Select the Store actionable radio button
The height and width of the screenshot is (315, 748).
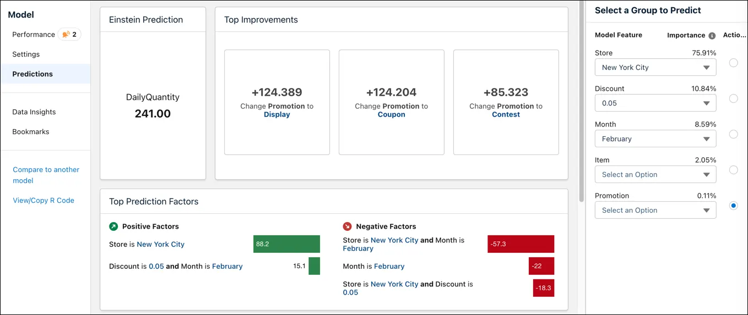pos(733,63)
